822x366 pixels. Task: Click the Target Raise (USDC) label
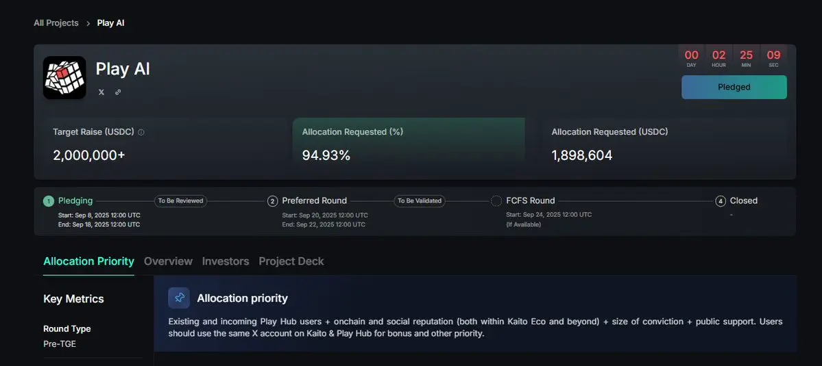click(93, 132)
